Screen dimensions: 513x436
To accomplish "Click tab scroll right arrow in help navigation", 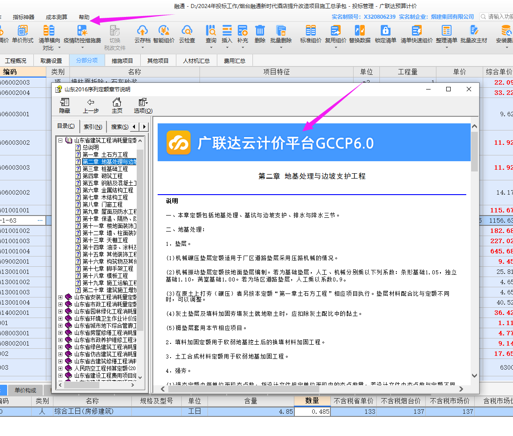I will tap(144, 126).
